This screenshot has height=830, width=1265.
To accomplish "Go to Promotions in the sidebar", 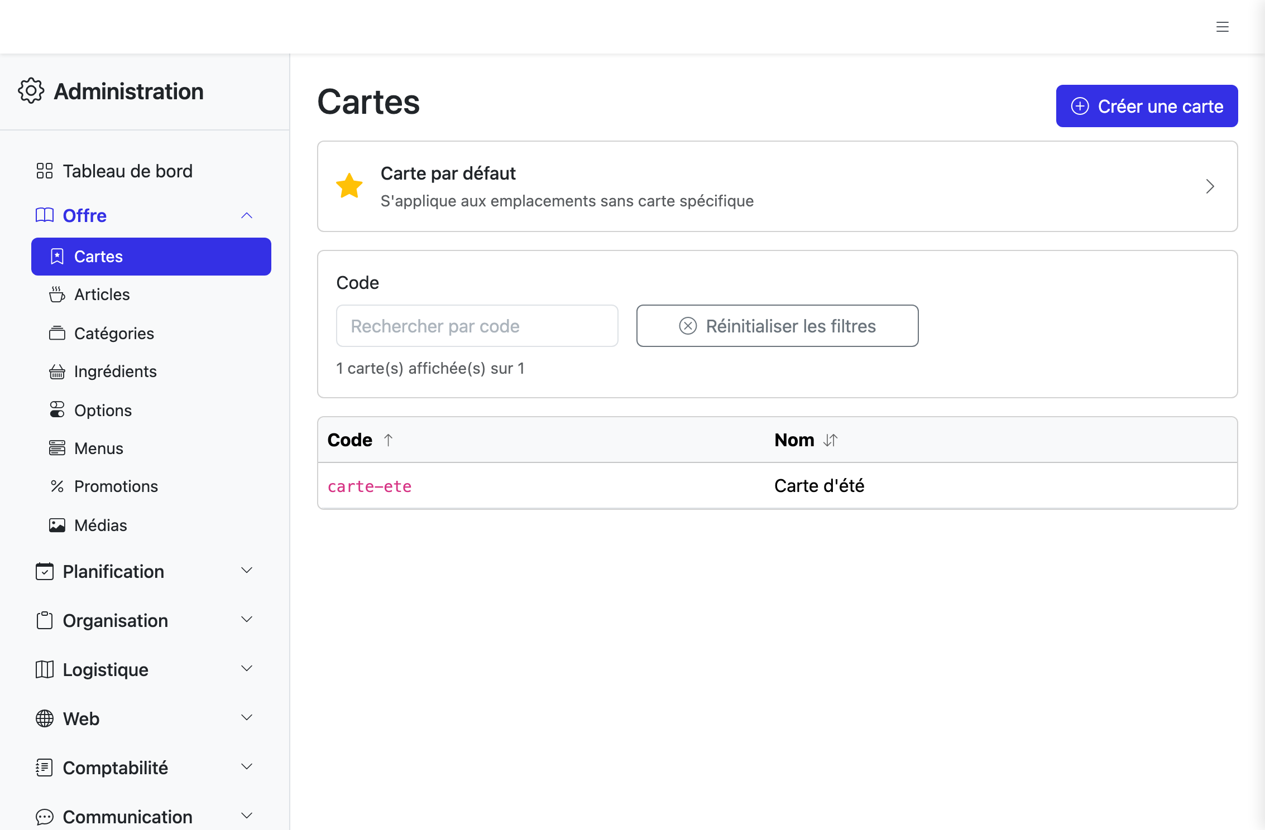I will [151, 486].
